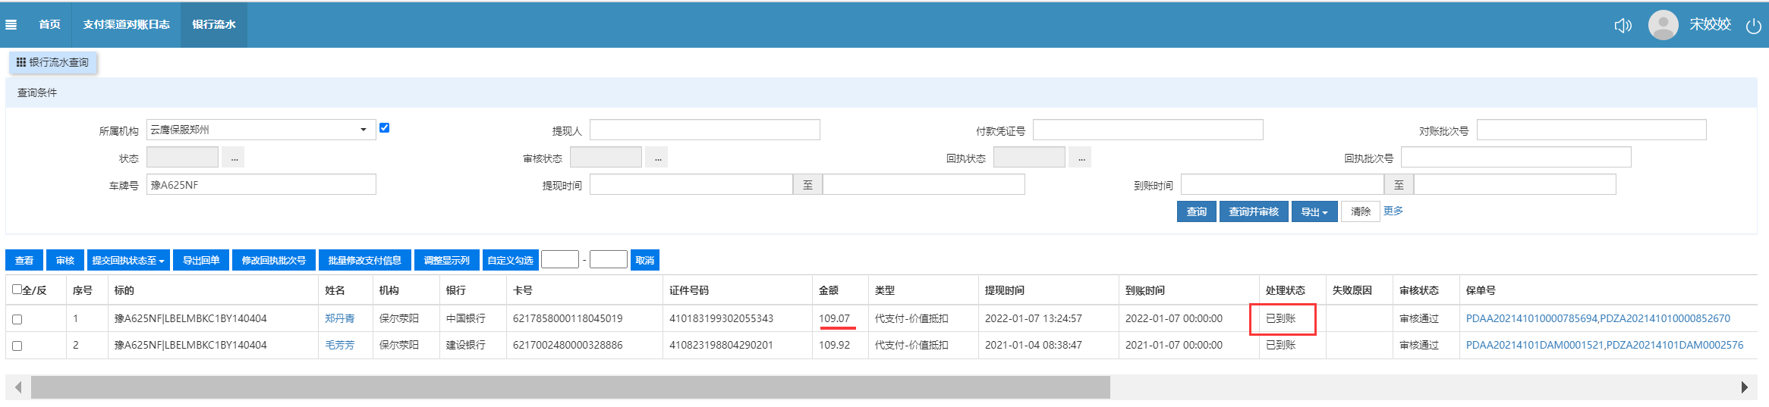Switch to the 银行流水 tab
This screenshot has width=1769, height=407.
(x=214, y=24)
